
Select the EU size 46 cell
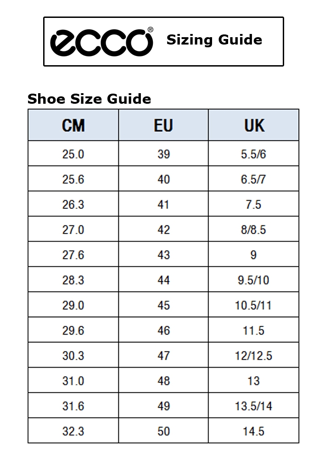coord(163,330)
